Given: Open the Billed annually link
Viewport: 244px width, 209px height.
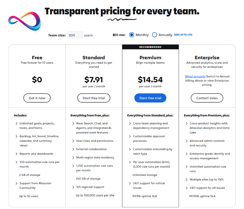Looking at the screenshot, I should (x=195, y=76).
